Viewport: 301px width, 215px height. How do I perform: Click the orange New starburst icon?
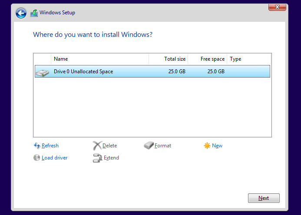(x=207, y=146)
